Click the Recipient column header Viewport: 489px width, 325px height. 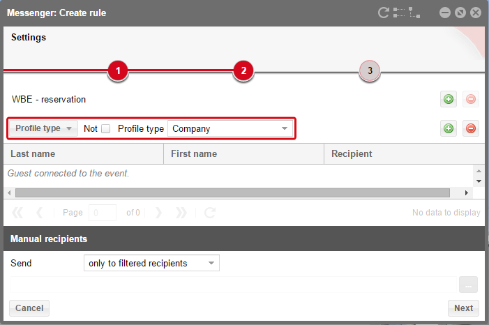(x=404, y=153)
